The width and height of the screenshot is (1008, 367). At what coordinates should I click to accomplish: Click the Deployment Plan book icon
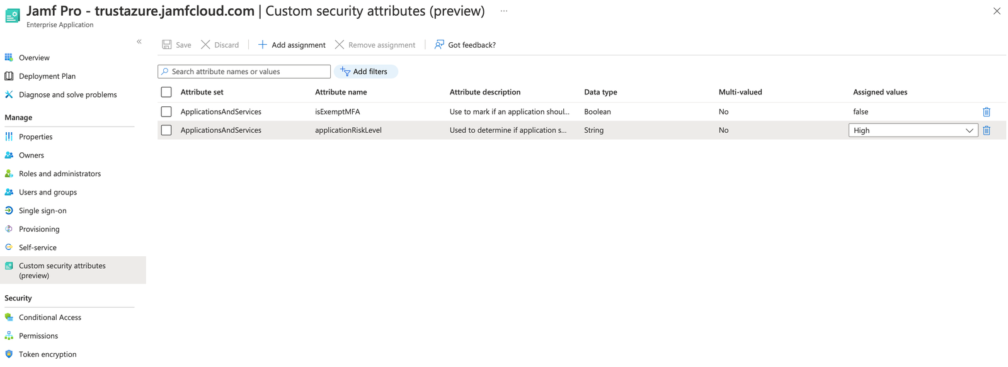(x=9, y=76)
